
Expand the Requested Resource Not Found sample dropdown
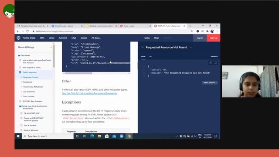191,48
